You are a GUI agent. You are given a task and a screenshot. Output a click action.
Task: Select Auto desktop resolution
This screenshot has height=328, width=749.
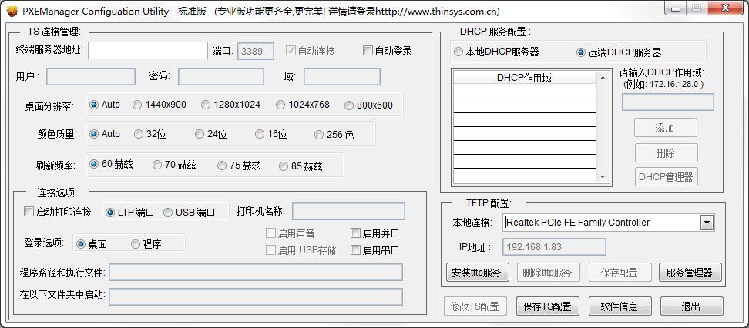94,105
